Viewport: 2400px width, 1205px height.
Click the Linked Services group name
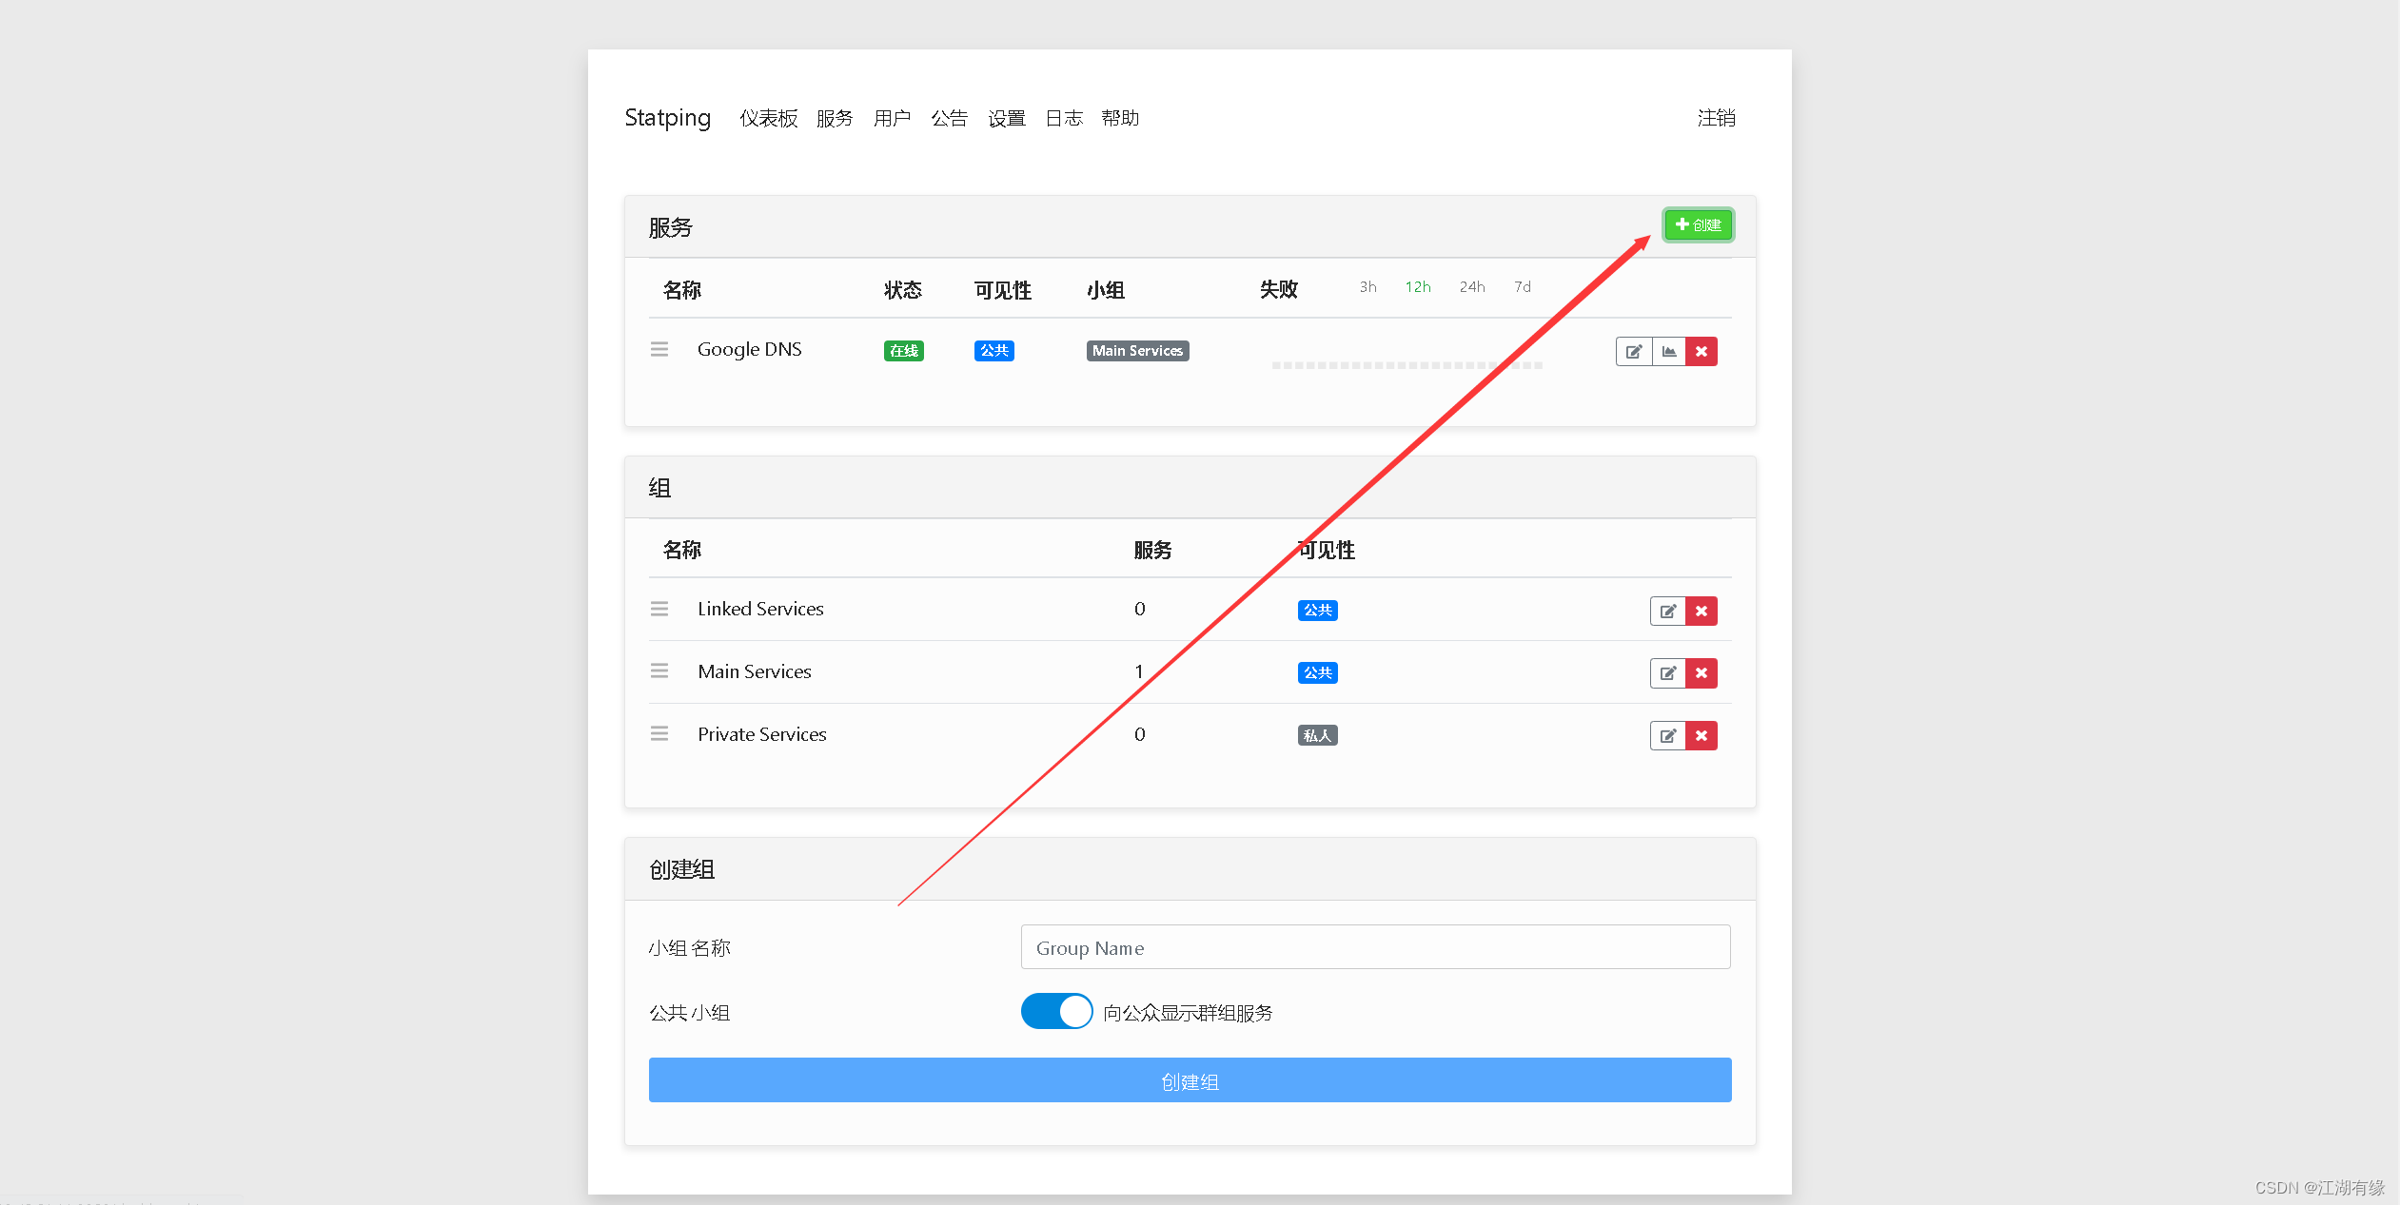(x=760, y=609)
